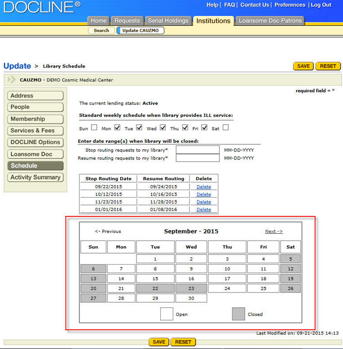Viewport: 343px width, 349px height.
Task: Click the white Open legend swatch
Action: 167,314
